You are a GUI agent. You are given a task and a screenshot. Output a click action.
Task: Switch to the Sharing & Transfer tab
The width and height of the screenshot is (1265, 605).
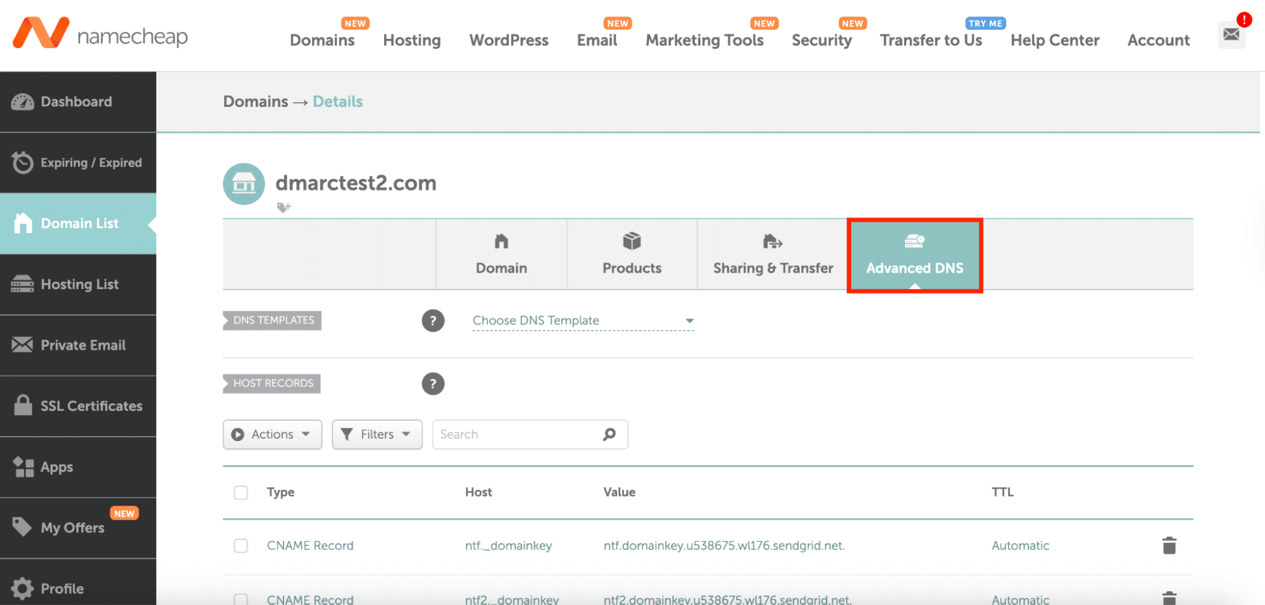773,255
